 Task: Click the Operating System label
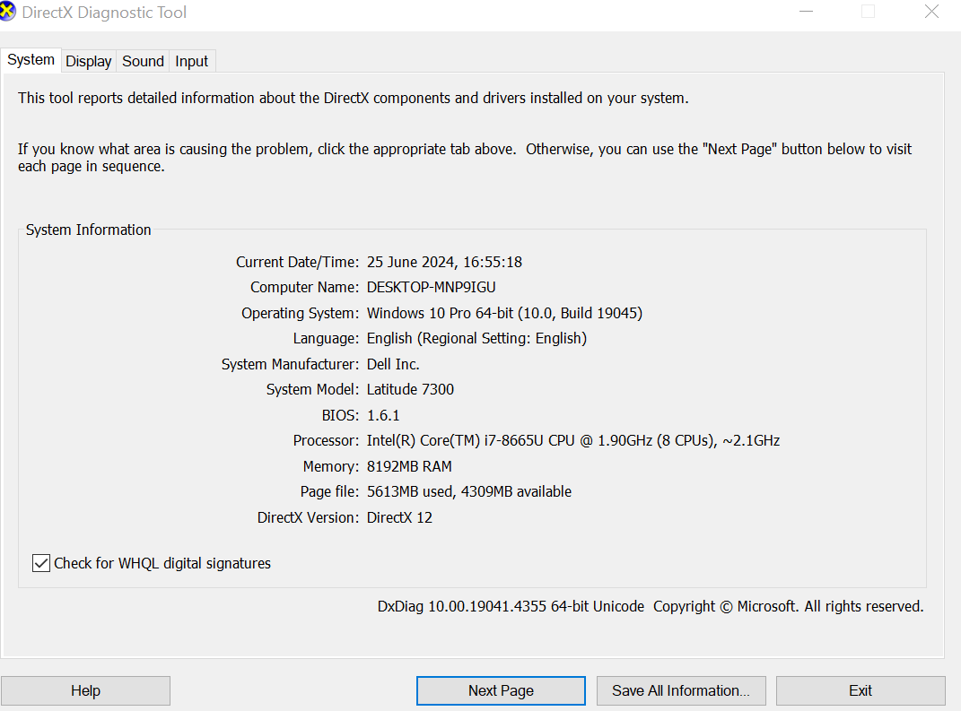coord(301,313)
